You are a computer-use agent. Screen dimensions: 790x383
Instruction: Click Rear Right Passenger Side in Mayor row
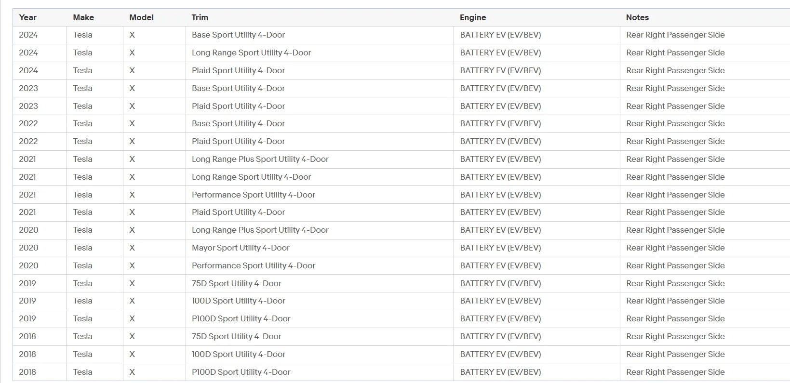click(675, 248)
